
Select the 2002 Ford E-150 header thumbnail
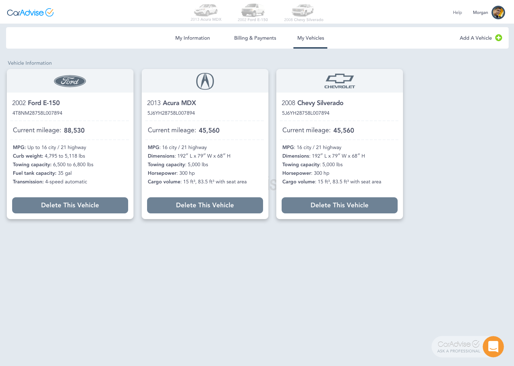[253, 13]
